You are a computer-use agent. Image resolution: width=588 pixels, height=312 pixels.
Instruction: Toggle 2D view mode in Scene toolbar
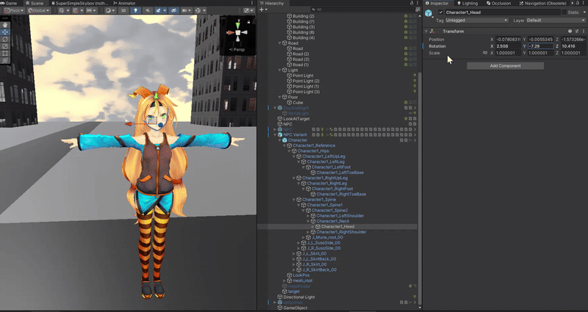(123, 10)
